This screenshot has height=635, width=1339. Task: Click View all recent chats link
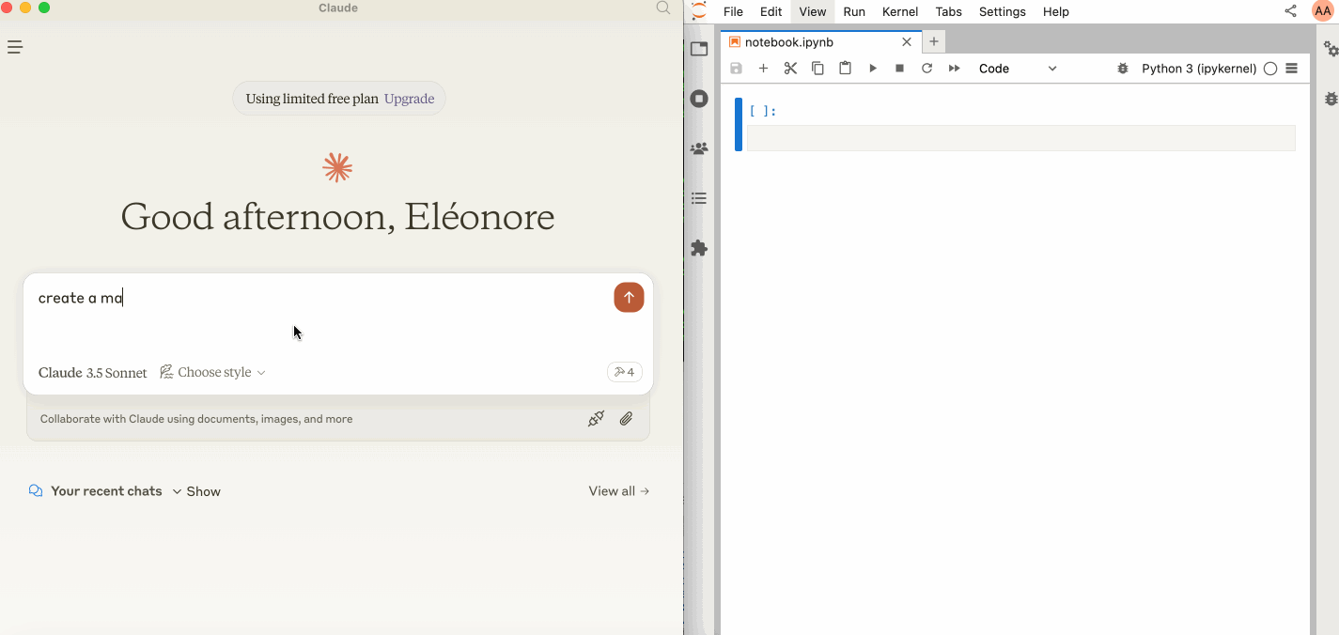[619, 491]
